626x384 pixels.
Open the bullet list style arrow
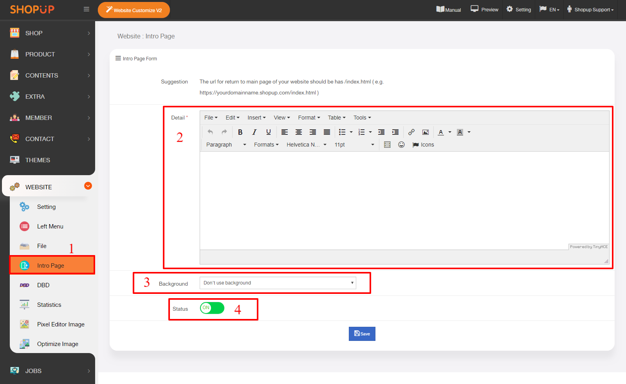tap(351, 132)
